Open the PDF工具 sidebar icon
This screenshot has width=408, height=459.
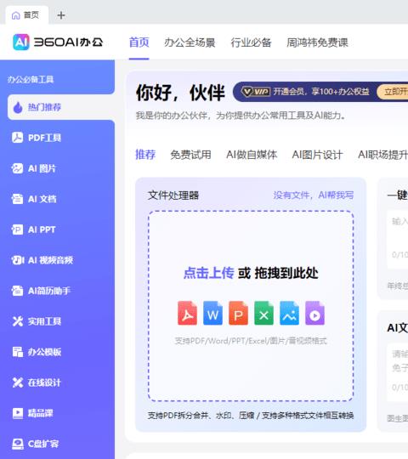pyautogui.click(x=18, y=138)
